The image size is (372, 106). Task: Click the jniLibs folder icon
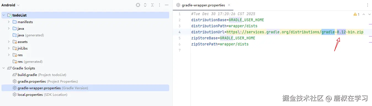(15, 48)
